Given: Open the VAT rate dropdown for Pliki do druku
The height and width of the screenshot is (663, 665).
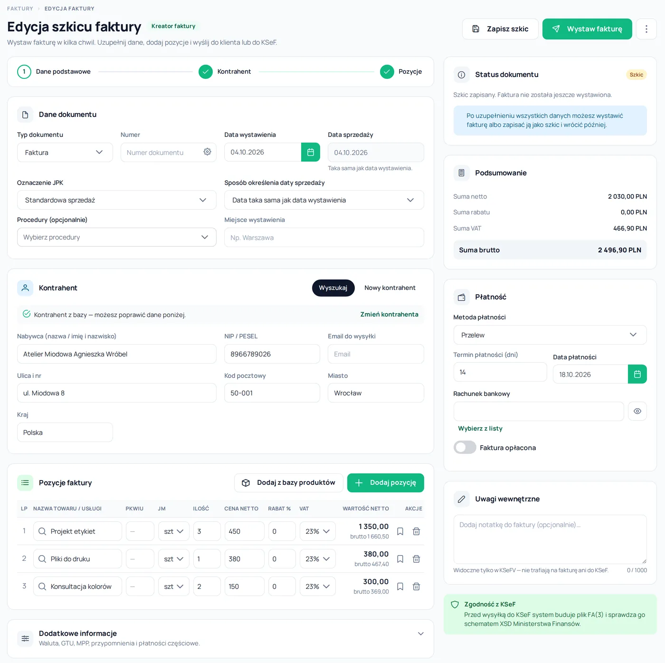Looking at the screenshot, I should (x=318, y=559).
